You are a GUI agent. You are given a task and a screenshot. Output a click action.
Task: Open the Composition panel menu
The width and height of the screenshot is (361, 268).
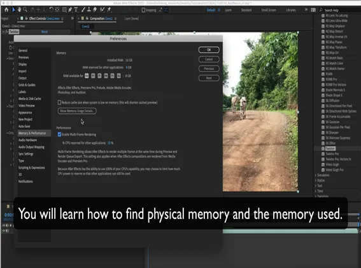[115, 18]
